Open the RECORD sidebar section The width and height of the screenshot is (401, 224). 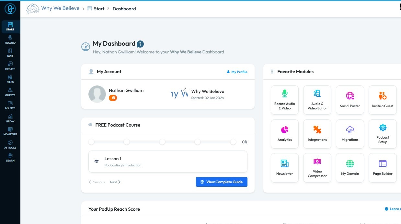point(10,40)
